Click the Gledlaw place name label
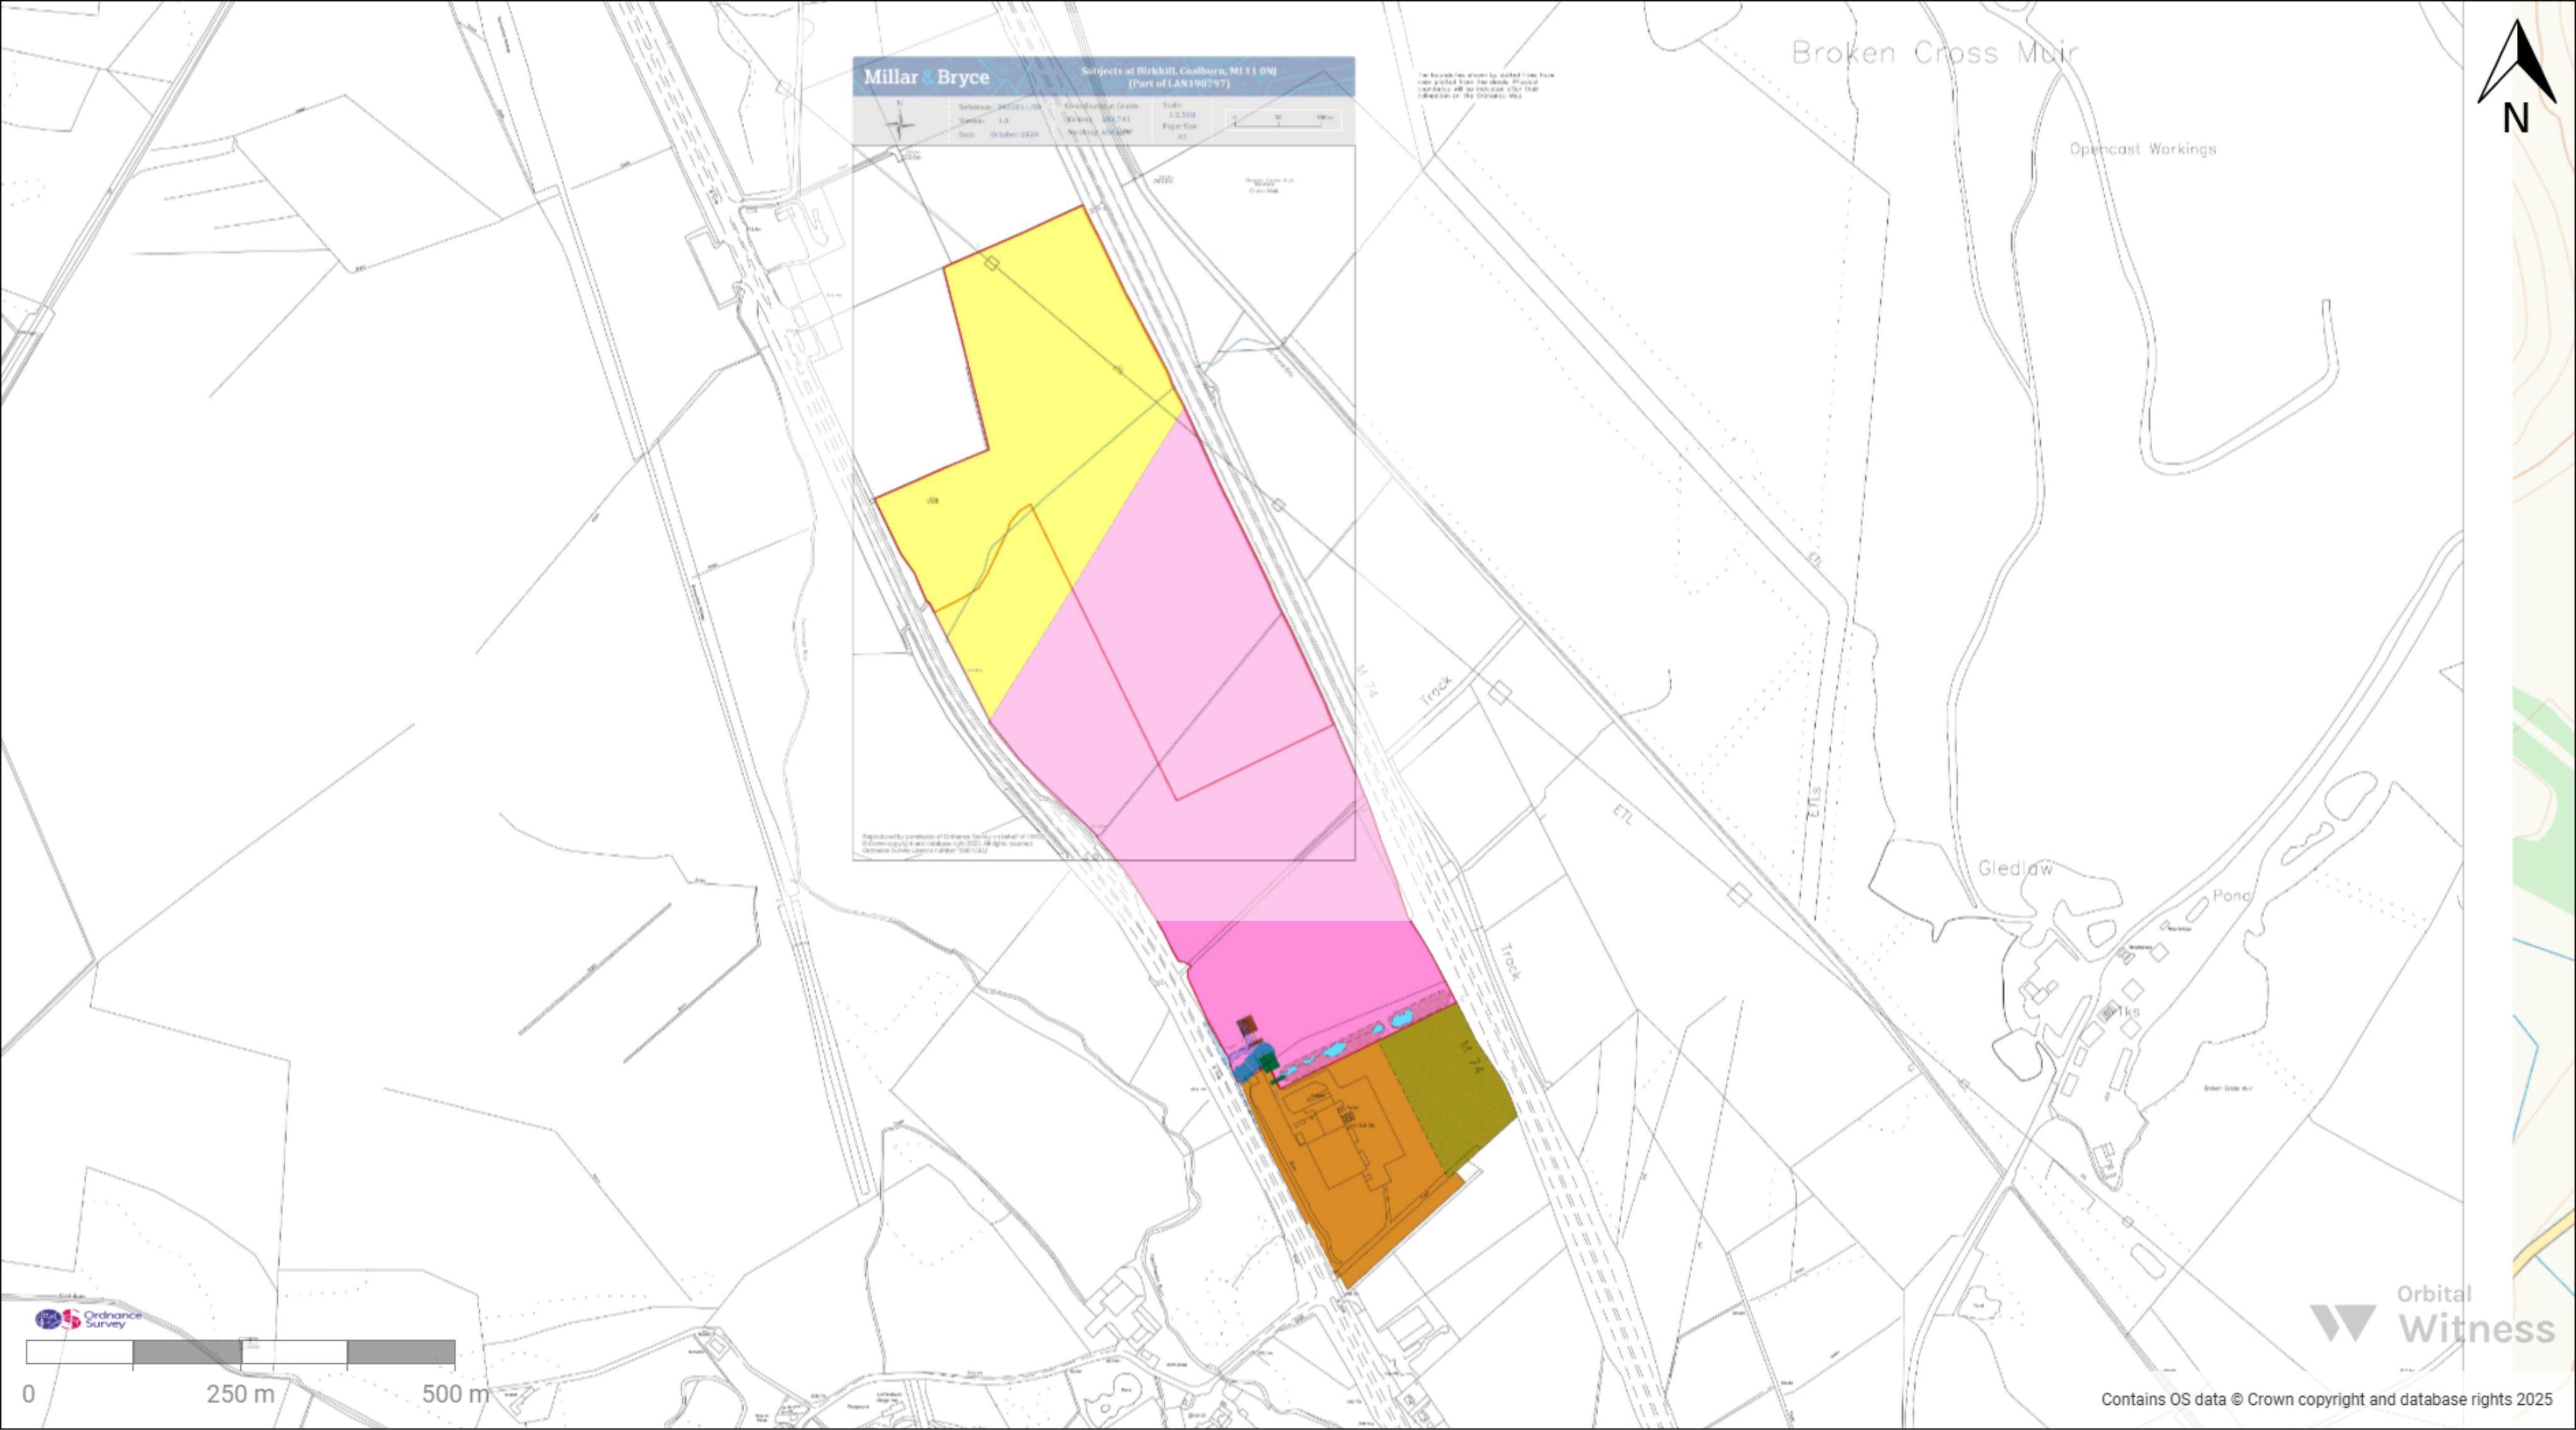This screenshot has height=1430, width=2576. (x=2015, y=869)
